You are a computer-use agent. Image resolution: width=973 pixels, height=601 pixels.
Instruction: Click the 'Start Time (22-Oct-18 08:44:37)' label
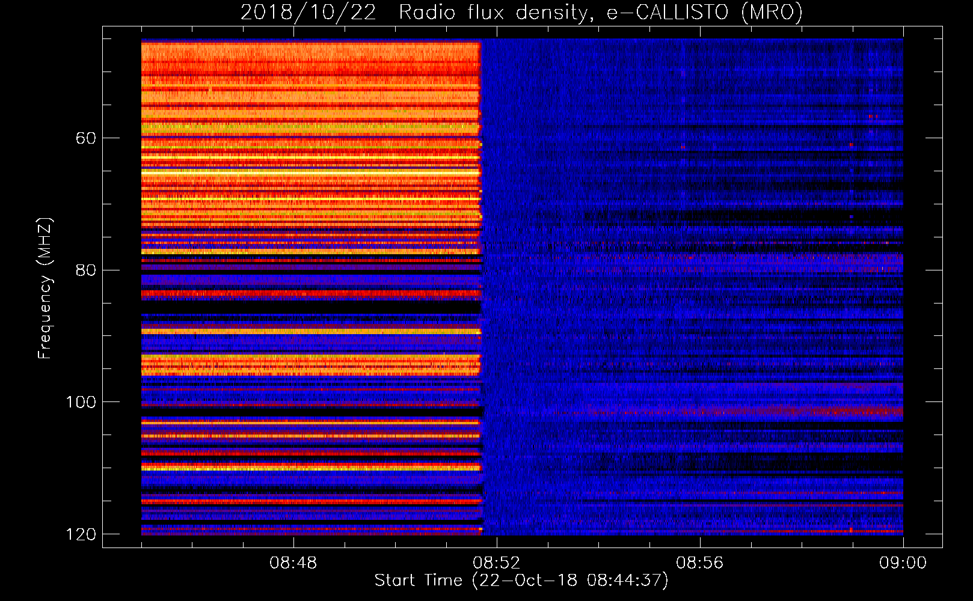click(x=521, y=581)
